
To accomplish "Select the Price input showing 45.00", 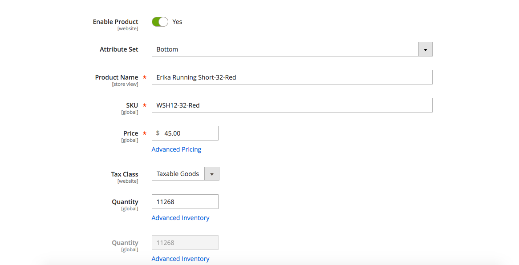I will point(189,133).
